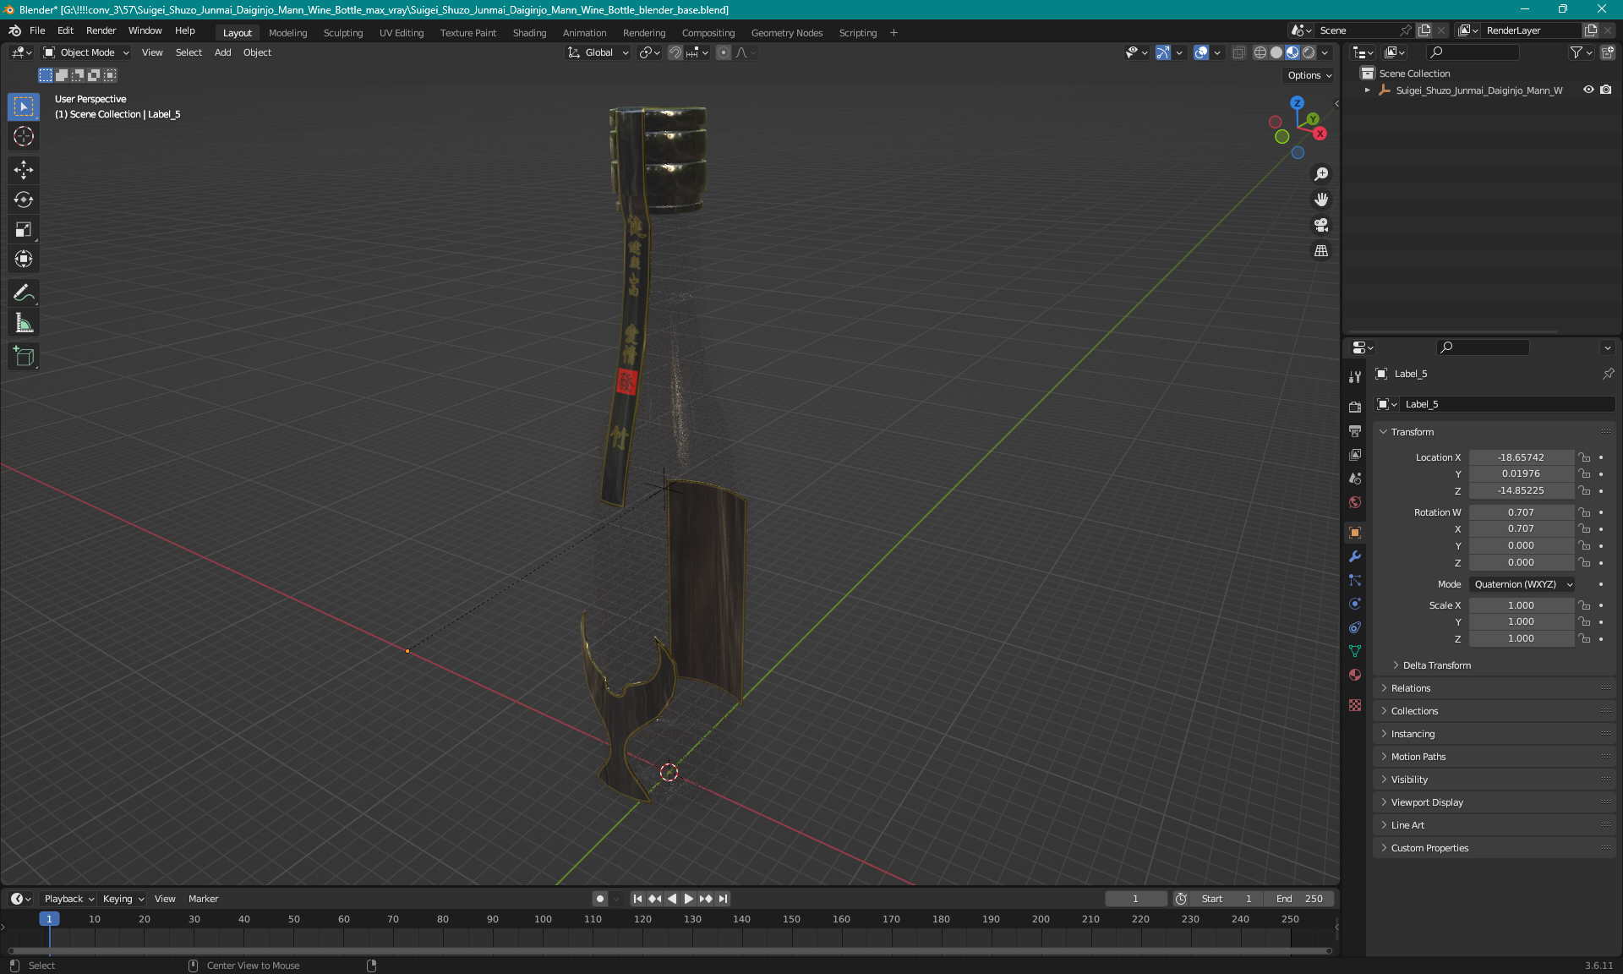Toggle auto keying record button

click(x=599, y=899)
